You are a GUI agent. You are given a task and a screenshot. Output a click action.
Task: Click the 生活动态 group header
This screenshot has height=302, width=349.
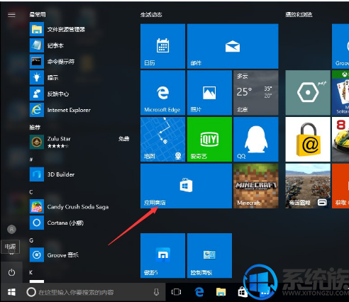pos(151,15)
